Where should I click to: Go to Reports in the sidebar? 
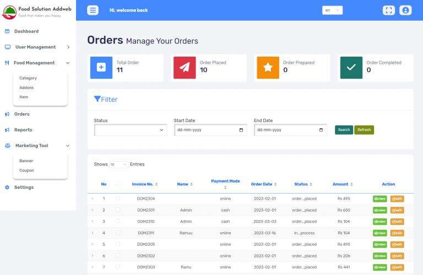[x=23, y=130]
